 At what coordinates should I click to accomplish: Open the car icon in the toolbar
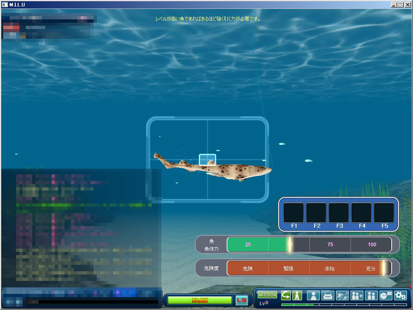[327, 295]
